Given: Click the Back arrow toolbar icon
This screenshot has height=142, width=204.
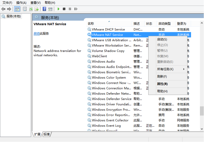Looking at the screenshot, I should (3, 9).
